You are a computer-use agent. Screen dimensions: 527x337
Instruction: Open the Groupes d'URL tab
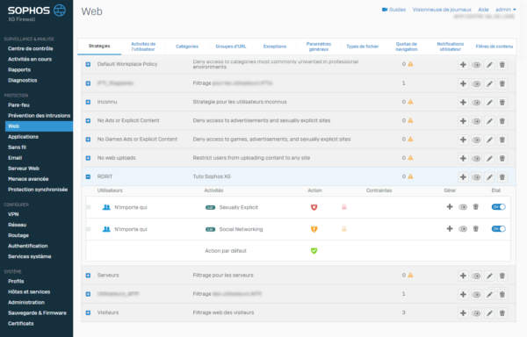(x=231, y=47)
